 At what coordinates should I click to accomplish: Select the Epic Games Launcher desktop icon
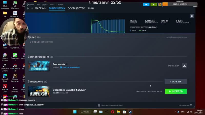click(5, 67)
